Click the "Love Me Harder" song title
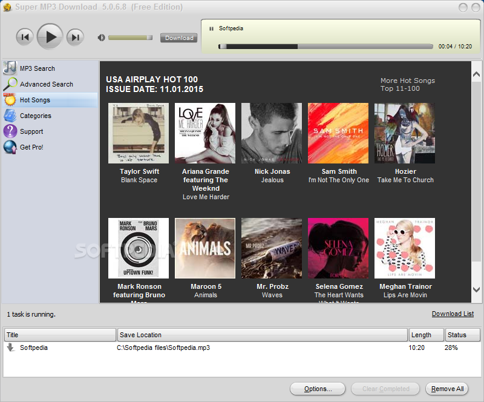This screenshot has height=402, width=484. pos(206,197)
